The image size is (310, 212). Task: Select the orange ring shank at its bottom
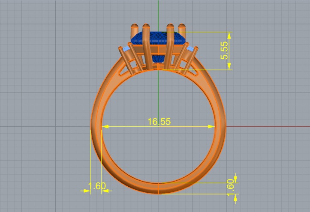point(158,188)
